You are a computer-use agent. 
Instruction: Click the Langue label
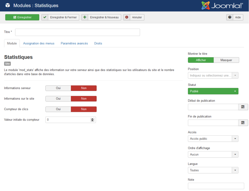(192, 164)
